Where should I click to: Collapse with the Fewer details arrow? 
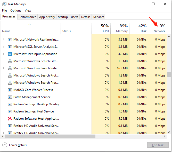point(5,145)
